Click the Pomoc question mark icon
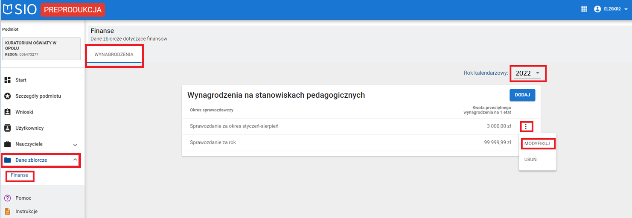632x218 pixels. tap(7, 198)
